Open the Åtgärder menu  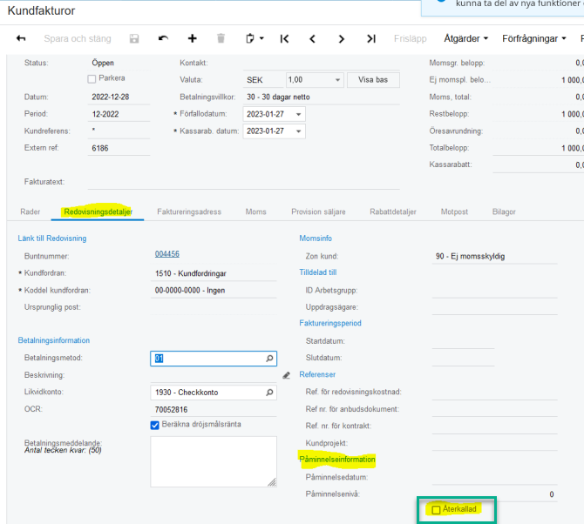pos(465,38)
